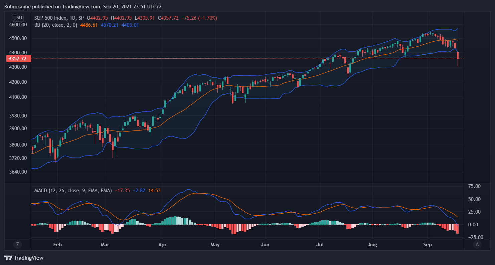Select the red 4357.72 current price label
495x265 pixels.
(19, 59)
